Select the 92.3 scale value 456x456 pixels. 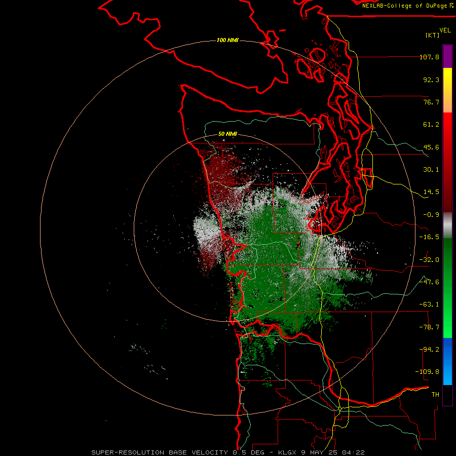tap(431, 80)
